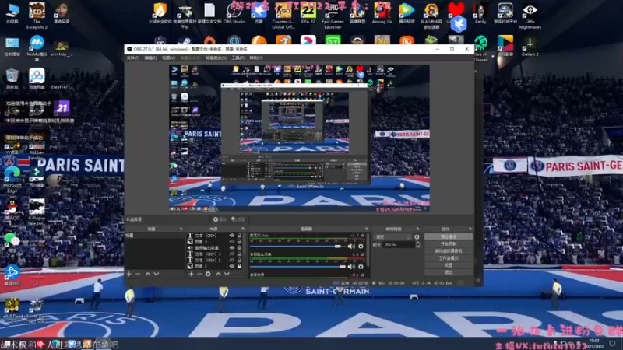Pop out the 来源 dock with its header icon
The width and height of the screenshot is (623, 350).
coord(243,229)
